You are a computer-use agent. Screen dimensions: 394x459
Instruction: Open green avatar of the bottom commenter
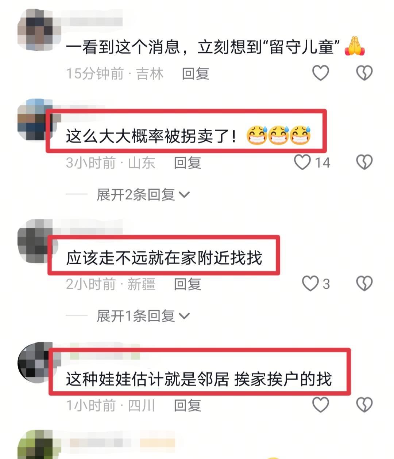[x=36, y=444]
